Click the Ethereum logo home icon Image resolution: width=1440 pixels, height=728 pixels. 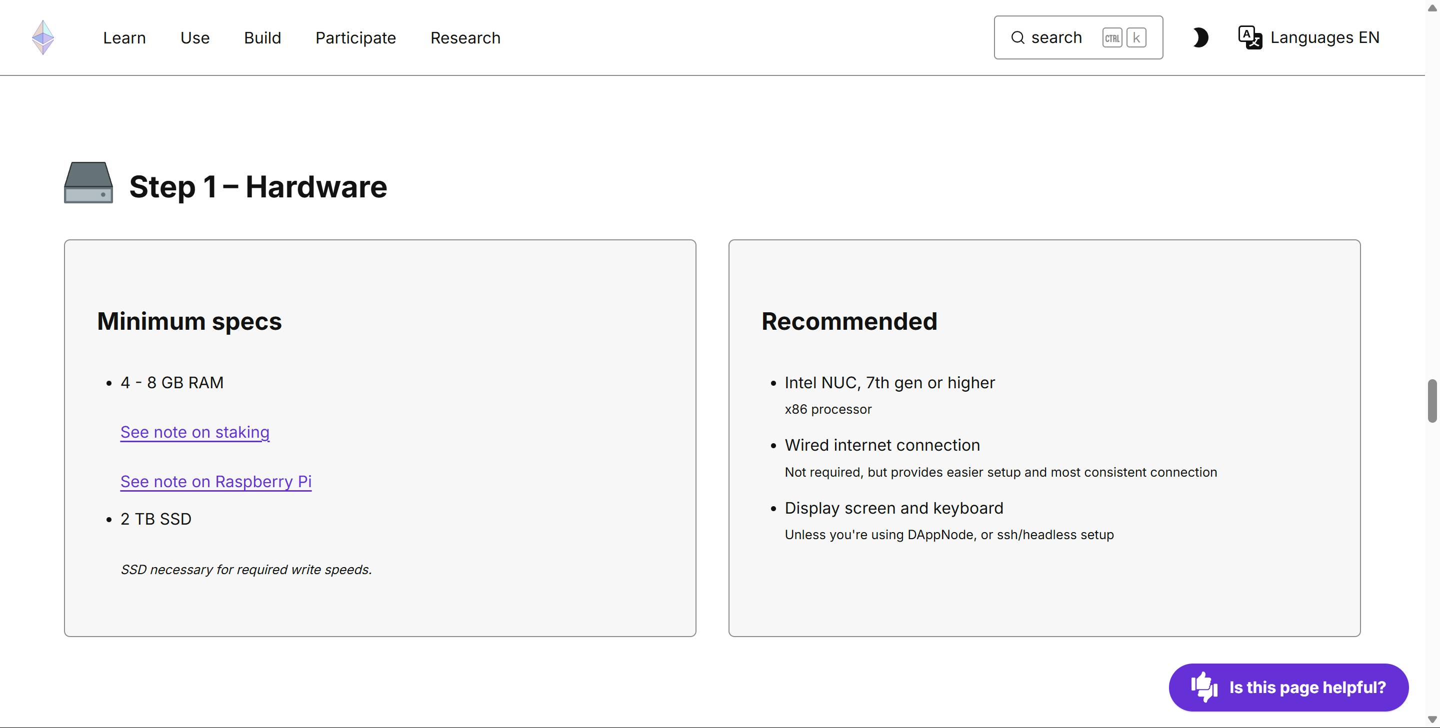point(43,37)
